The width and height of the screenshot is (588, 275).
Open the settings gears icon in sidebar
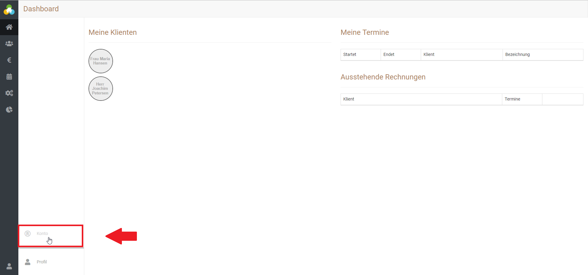tap(9, 93)
